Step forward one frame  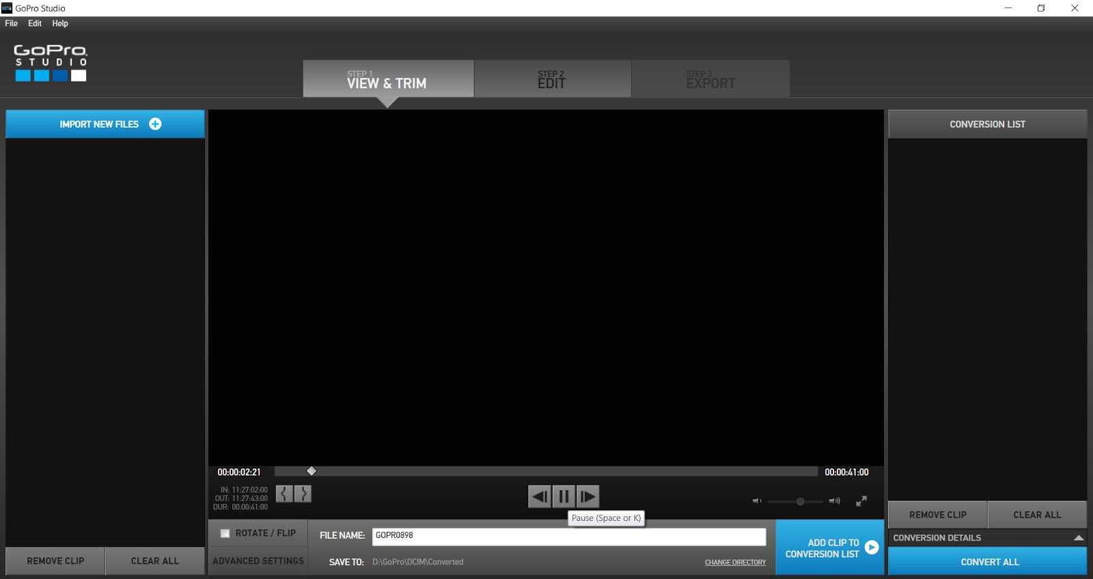(587, 496)
